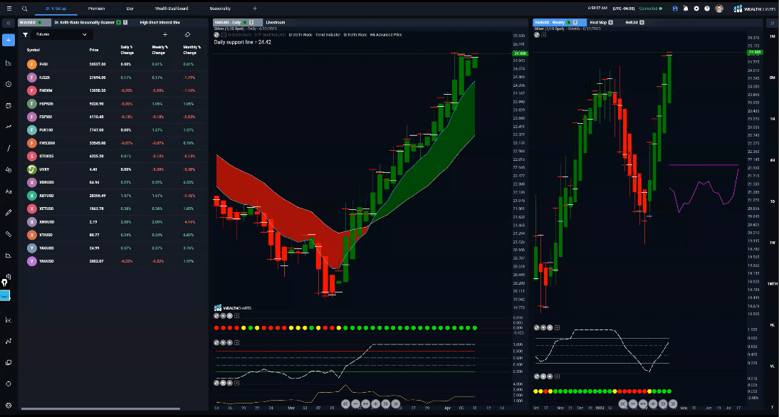Click the blue plus button in left sidebar
The image size is (779, 417).
point(9,40)
